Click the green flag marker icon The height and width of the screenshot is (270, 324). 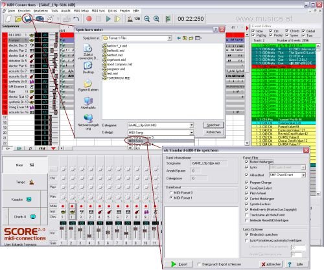click(x=168, y=19)
